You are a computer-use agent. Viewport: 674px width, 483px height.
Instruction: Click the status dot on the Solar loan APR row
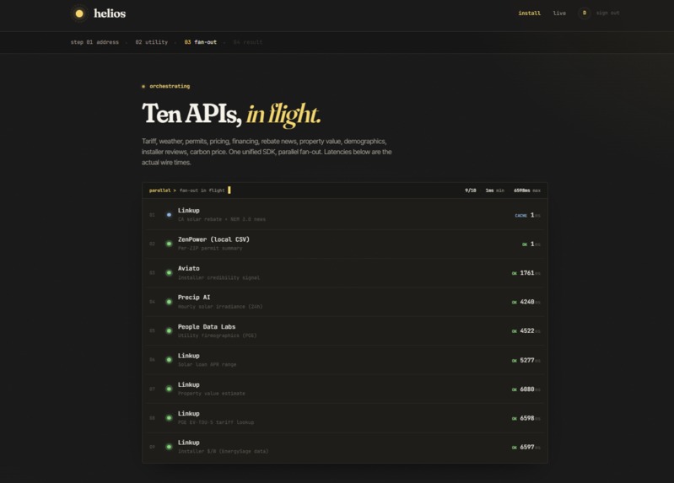click(169, 360)
